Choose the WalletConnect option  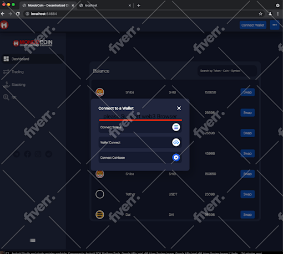pyautogui.click(x=140, y=142)
